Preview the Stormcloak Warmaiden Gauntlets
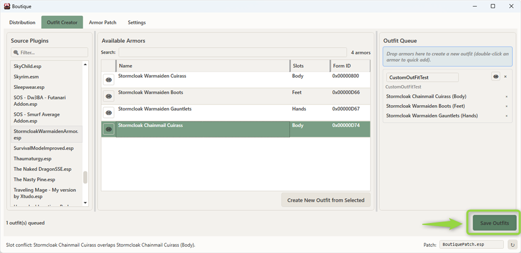Image resolution: width=521 pixels, height=253 pixels. pos(108,112)
